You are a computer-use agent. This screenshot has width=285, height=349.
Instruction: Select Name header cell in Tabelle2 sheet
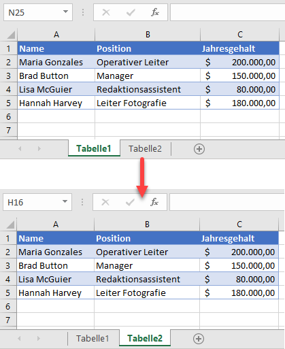coord(56,238)
